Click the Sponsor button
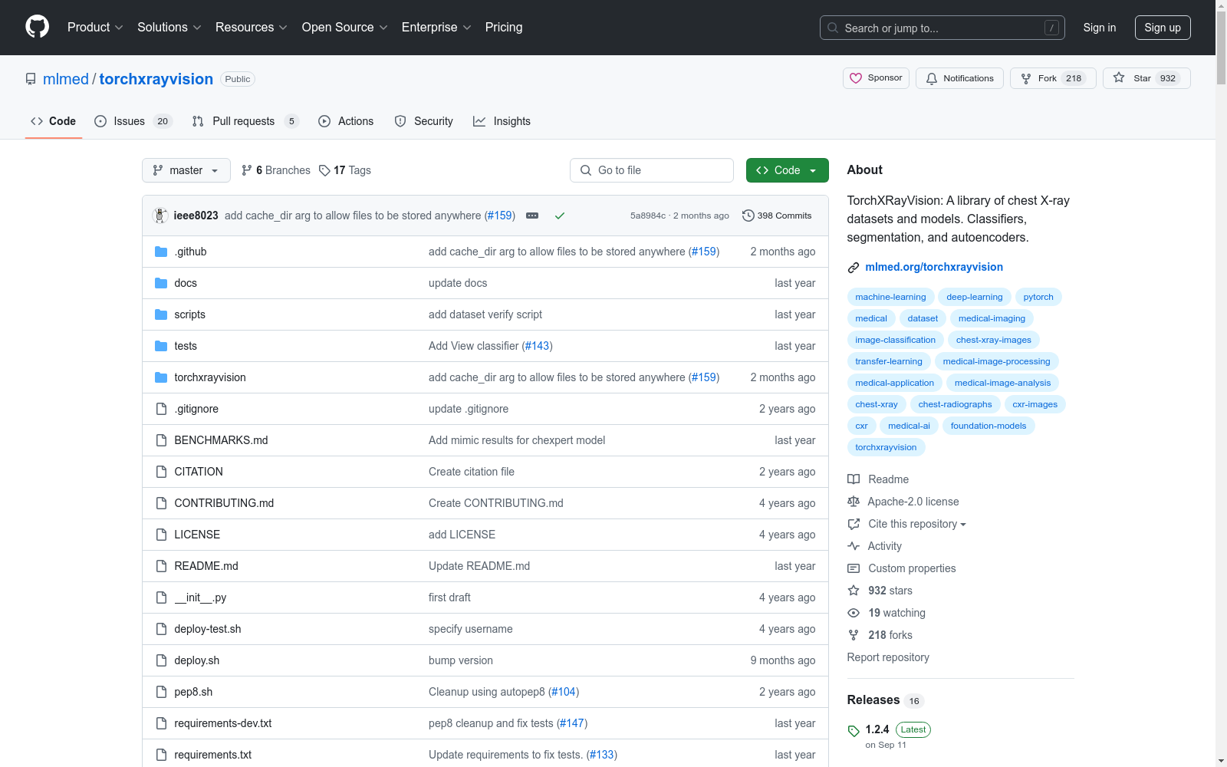 coord(877,78)
